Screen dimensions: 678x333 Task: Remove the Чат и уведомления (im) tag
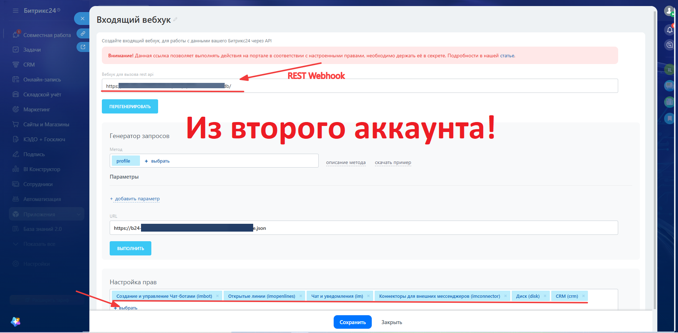coord(368,296)
